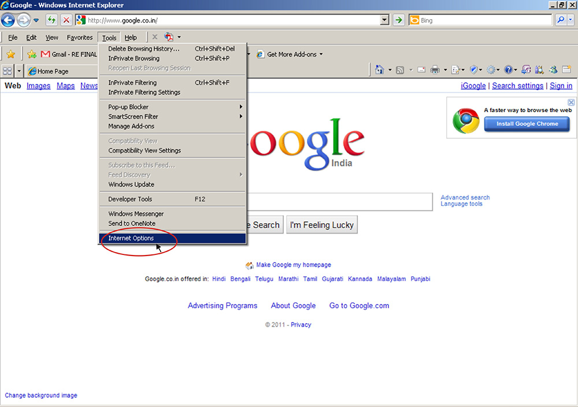Open search provider dropdown arrow
578x407 pixels.
[570, 20]
